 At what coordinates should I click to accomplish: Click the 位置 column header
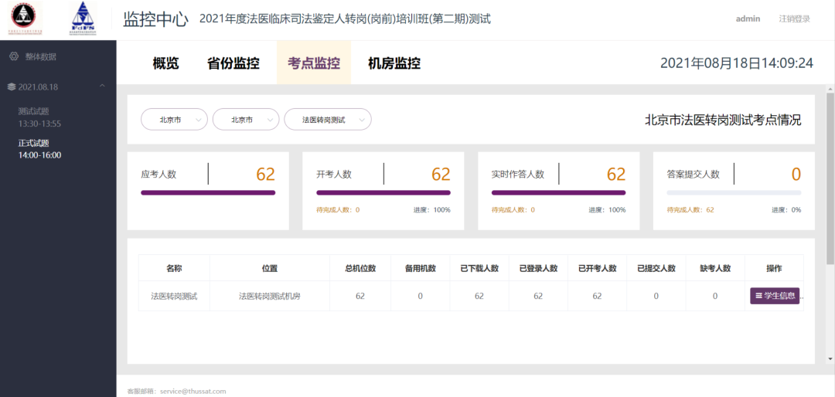270,268
